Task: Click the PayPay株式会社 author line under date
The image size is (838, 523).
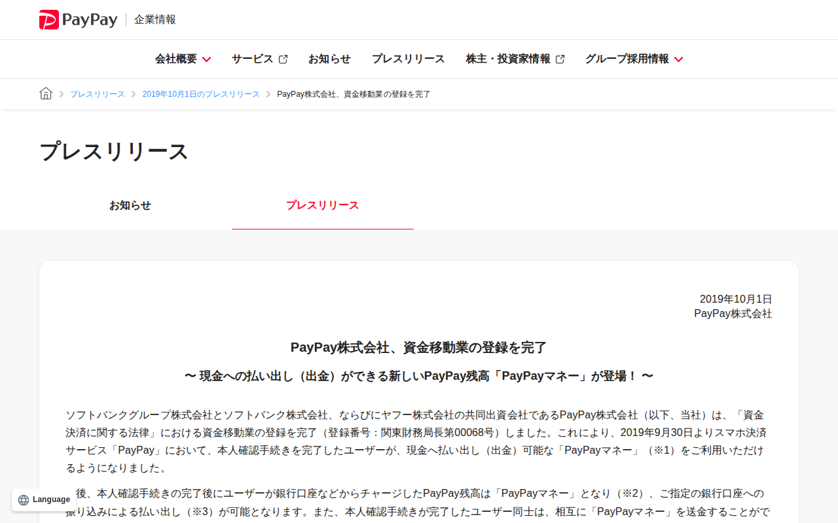Action: tap(733, 314)
